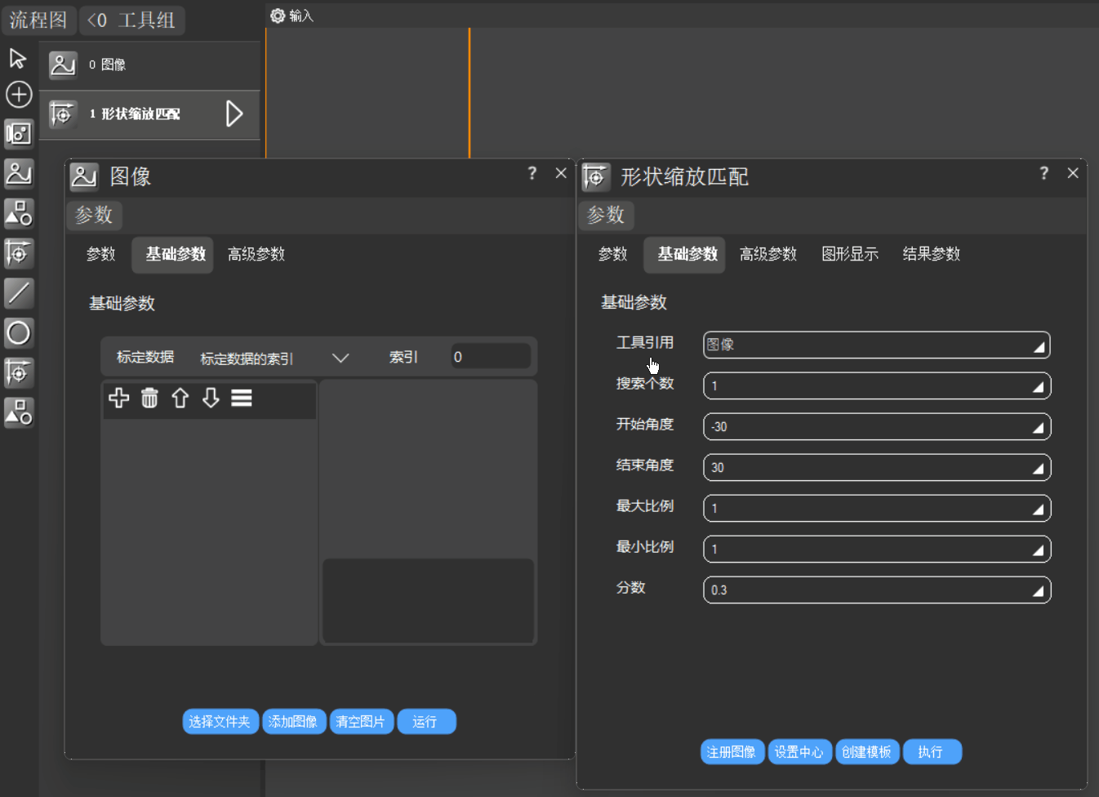Open 图形显示 tab in 形状缩放匹配 dialog

pyautogui.click(x=850, y=254)
